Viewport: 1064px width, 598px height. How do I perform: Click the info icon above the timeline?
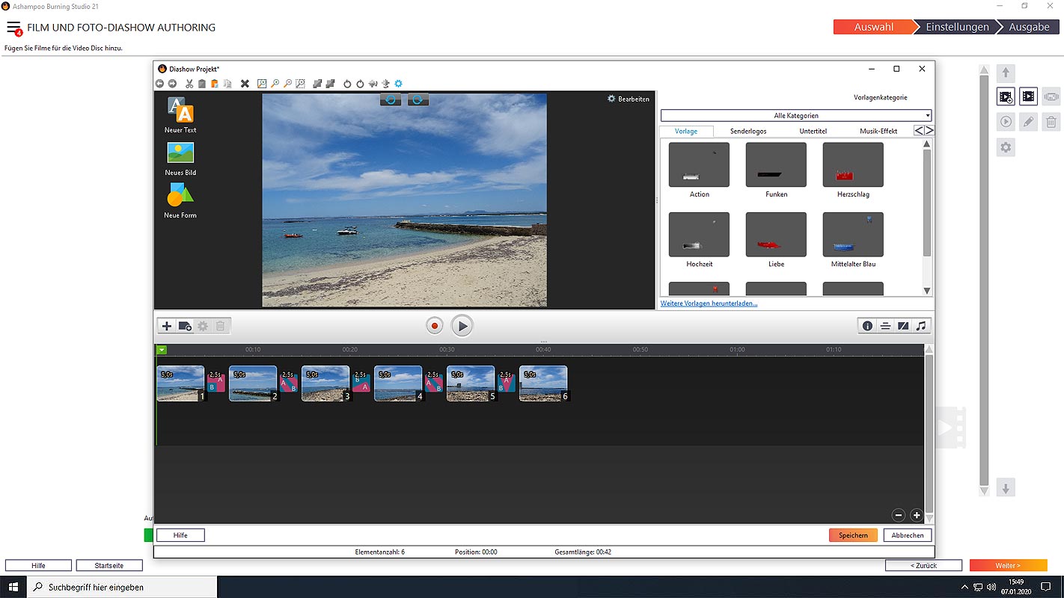(x=867, y=326)
